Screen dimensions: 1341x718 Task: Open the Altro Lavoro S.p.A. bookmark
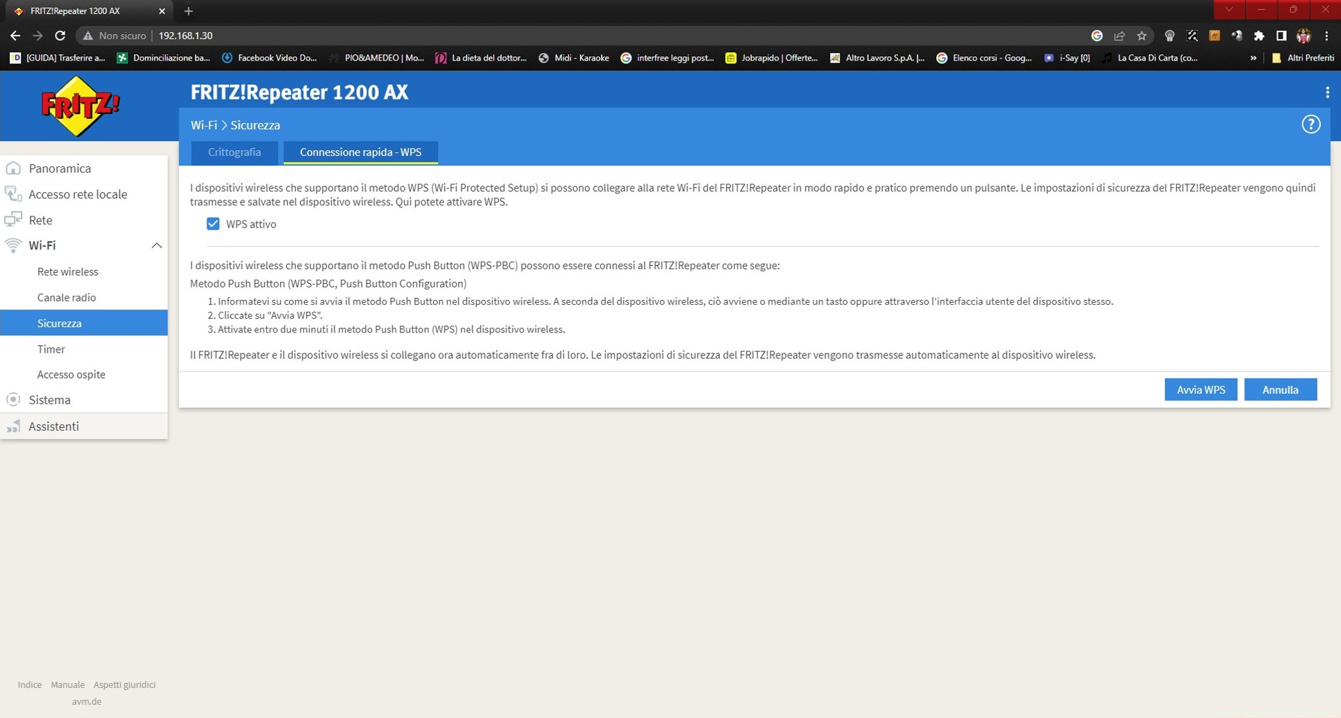[877, 58]
